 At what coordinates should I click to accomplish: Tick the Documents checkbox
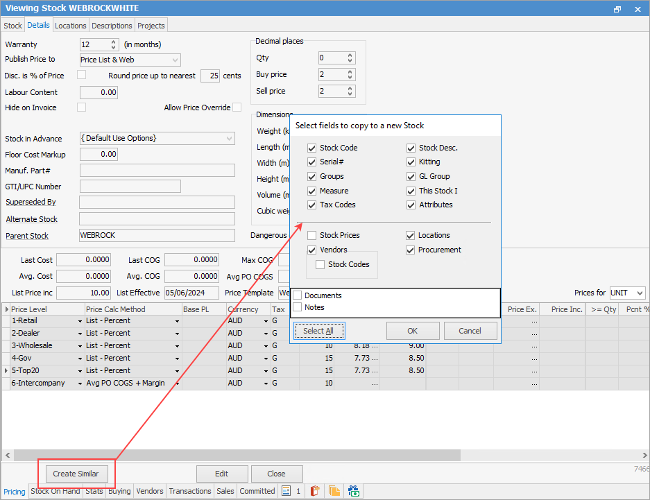click(298, 295)
